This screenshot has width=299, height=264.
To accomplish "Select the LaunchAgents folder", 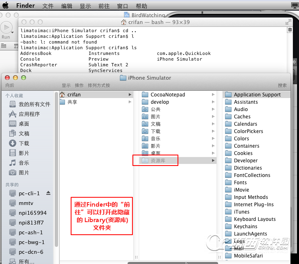I will 256,233.
